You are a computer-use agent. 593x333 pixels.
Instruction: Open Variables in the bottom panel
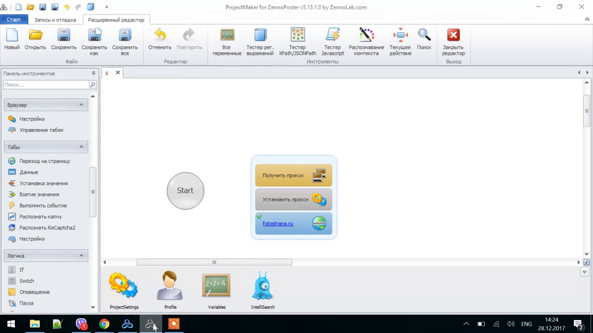pyautogui.click(x=216, y=290)
